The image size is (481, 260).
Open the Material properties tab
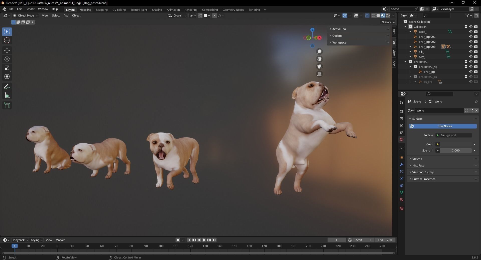(402, 199)
